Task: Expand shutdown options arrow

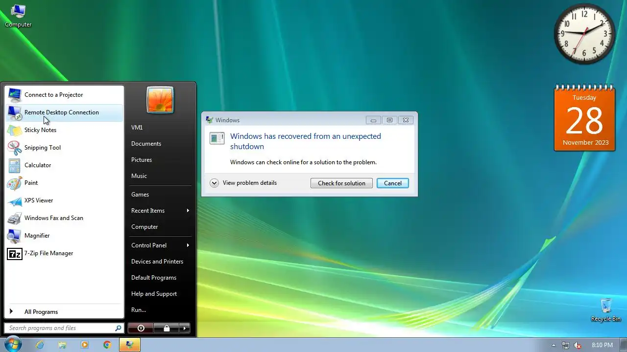Action: (185, 328)
